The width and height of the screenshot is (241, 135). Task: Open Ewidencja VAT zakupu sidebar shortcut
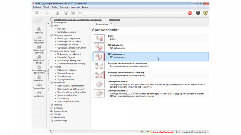point(39,60)
